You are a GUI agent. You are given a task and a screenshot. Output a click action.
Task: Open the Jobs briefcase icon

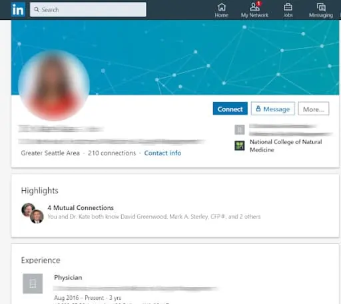click(x=288, y=10)
